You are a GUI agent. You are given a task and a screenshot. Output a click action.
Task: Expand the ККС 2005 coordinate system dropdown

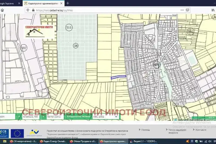pos(106,117)
